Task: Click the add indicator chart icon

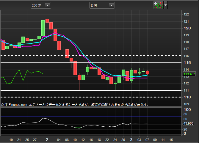Action: (x=158, y=5)
